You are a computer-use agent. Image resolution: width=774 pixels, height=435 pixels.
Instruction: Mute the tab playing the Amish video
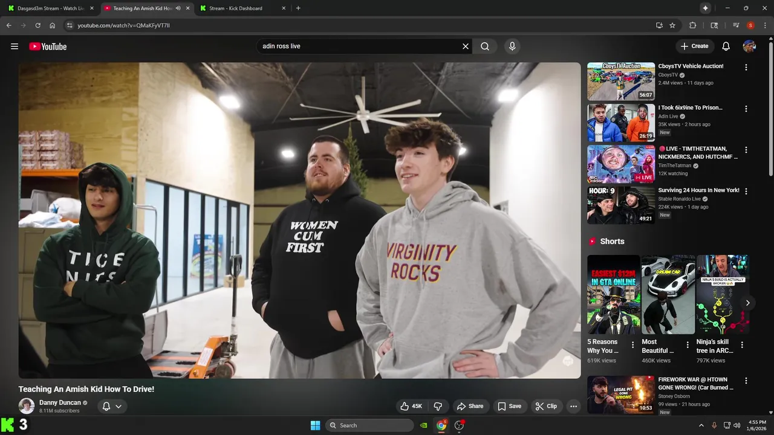pyautogui.click(x=178, y=8)
